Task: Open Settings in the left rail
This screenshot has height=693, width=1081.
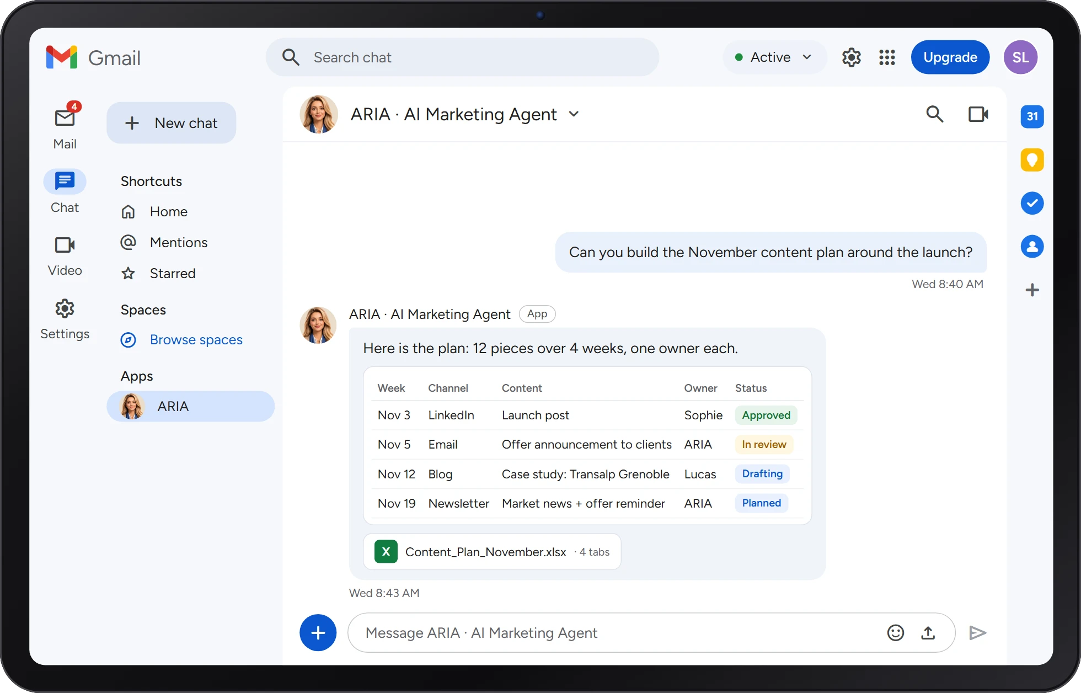Action: tap(65, 319)
